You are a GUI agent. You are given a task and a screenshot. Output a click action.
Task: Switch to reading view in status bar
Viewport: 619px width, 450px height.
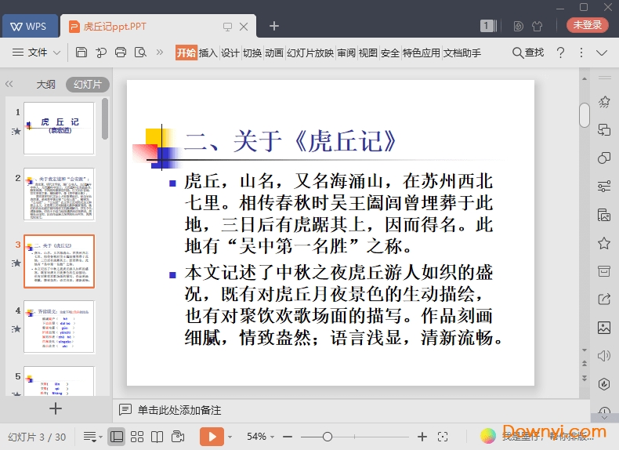157,436
